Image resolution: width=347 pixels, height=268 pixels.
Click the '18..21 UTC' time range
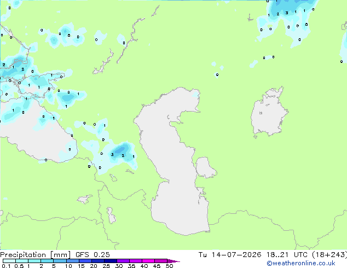click(287, 255)
